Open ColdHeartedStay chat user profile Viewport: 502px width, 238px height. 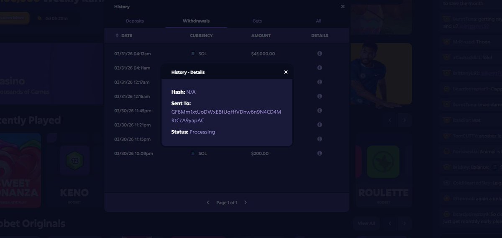(x=472, y=183)
